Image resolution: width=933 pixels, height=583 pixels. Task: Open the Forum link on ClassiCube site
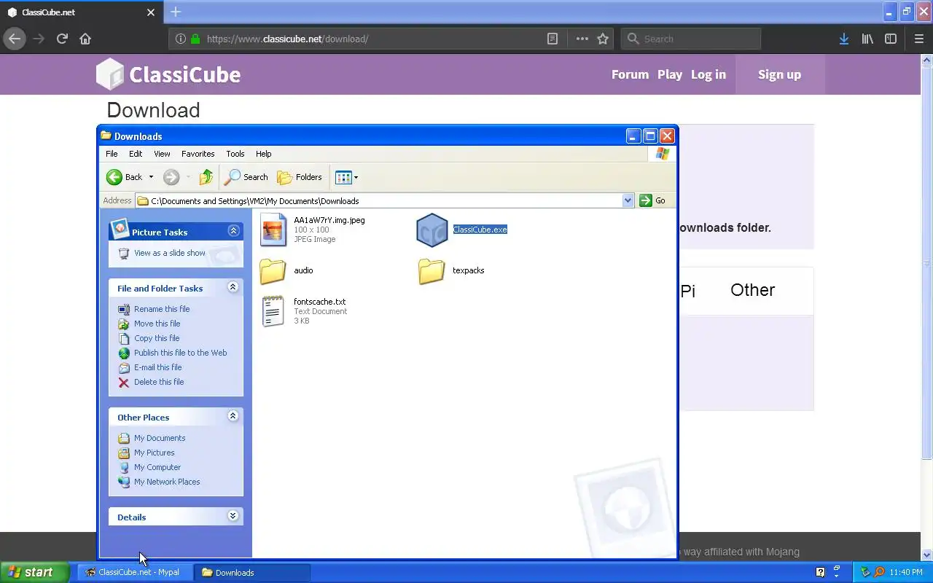630,74
